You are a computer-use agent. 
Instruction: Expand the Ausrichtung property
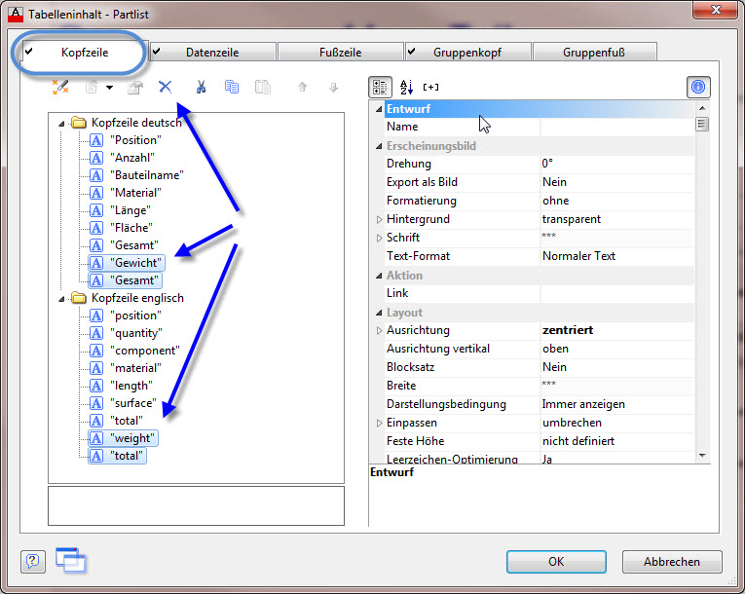[x=379, y=331]
